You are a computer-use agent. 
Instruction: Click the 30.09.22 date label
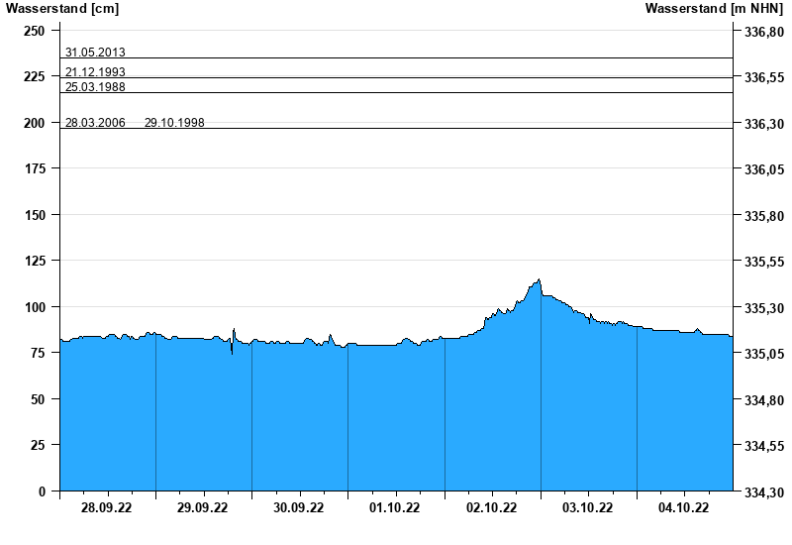299,508
